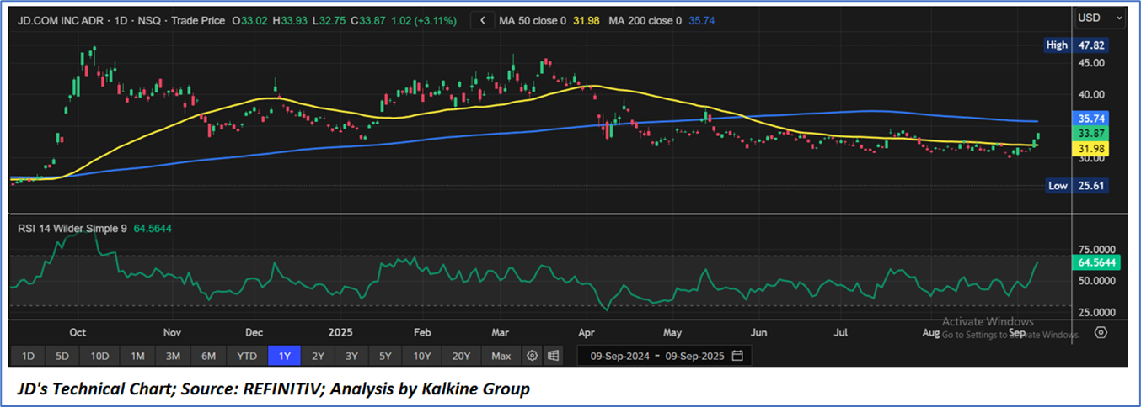The height and width of the screenshot is (407, 1141).
Task: Click the hexagon axis settings icon
Action: pyautogui.click(x=1101, y=332)
